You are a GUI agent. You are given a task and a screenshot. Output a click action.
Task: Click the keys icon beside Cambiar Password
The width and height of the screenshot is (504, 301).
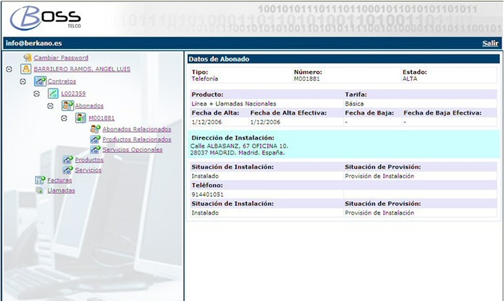(x=27, y=58)
